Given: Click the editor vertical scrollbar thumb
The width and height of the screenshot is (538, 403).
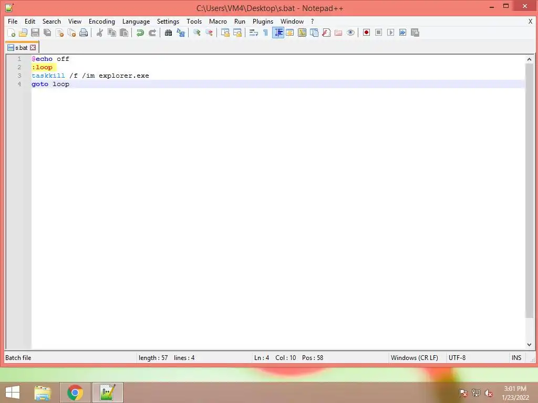Looking at the screenshot, I should click(529, 191).
